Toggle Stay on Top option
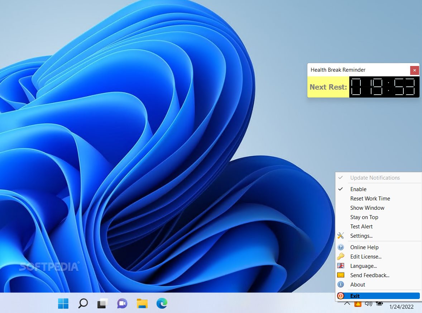 pos(378,217)
